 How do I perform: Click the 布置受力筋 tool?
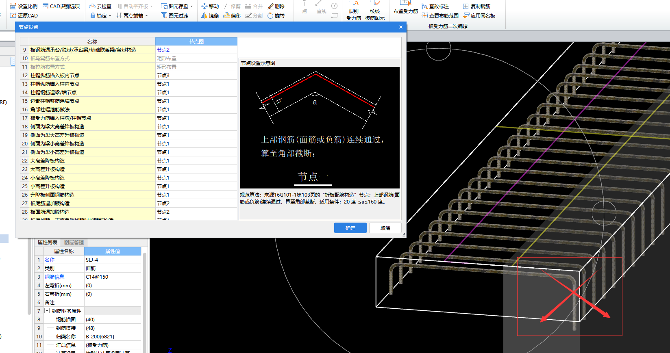point(405,8)
